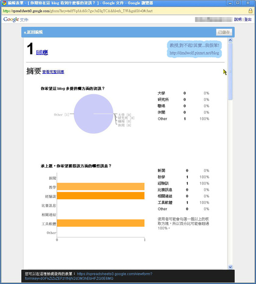Click the 返回編輯 link
This screenshot has width=256, height=284.
coord(34,32)
